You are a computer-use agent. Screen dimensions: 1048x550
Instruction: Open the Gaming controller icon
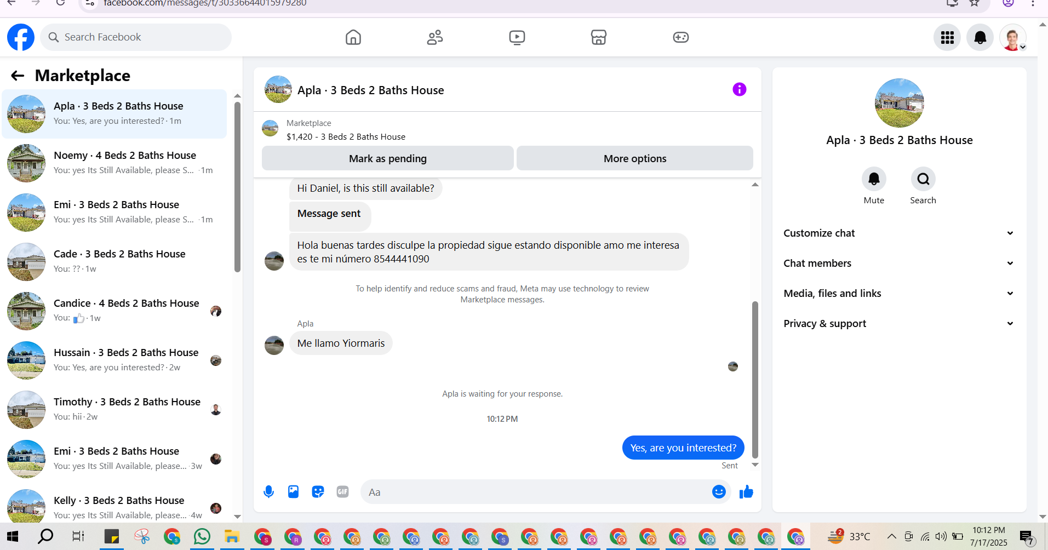[x=681, y=37]
